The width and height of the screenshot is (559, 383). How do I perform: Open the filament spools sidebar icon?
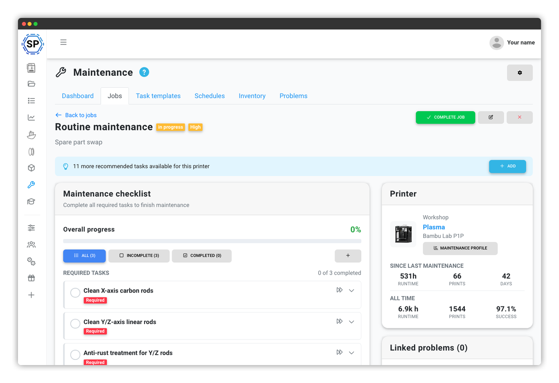[31, 151]
